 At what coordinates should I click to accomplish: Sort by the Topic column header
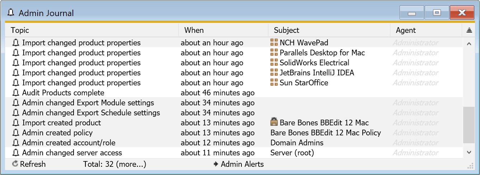click(x=92, y=30)
